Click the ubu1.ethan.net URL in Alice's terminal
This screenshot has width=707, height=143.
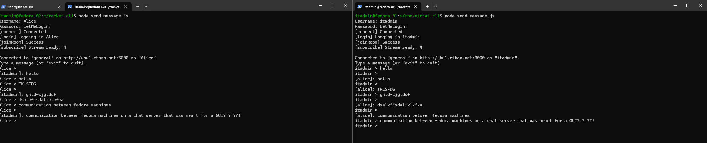click(x=96, y=58)
